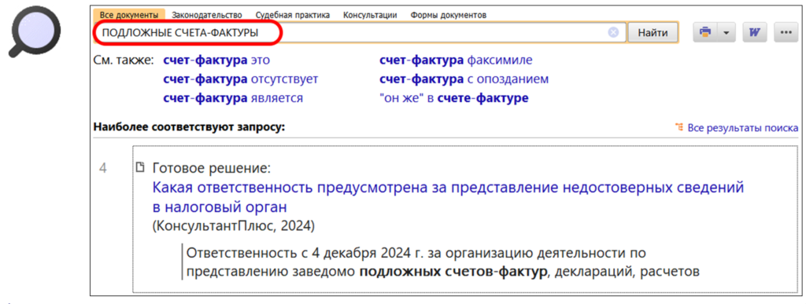
Task: Open suggestion счет-фактура является
Action: click(x=232, y=98)
